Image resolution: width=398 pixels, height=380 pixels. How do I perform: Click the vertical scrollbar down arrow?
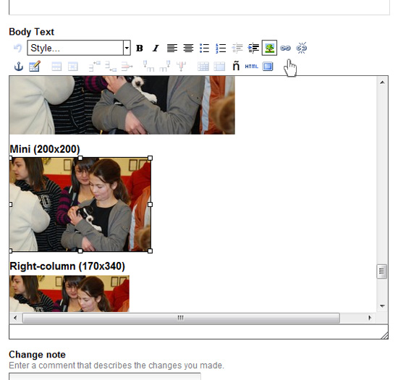click(382, 306)
